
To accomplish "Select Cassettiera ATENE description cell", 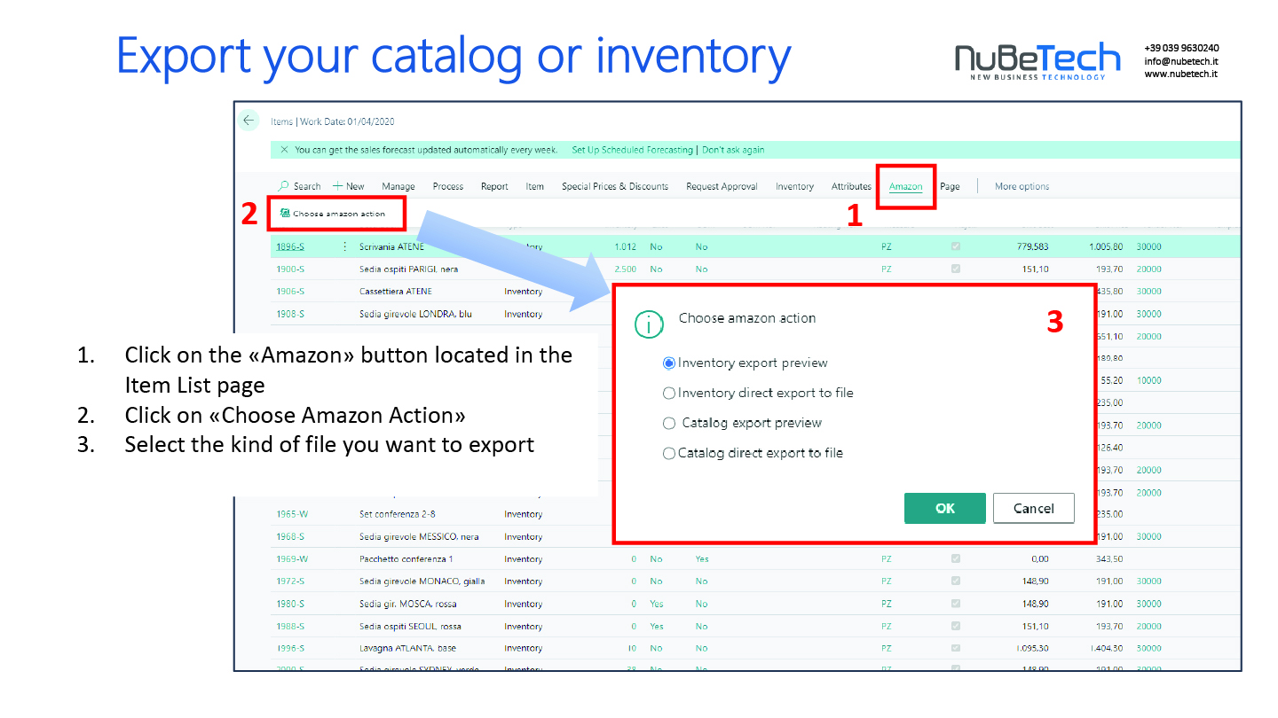I will click(396, 291).
